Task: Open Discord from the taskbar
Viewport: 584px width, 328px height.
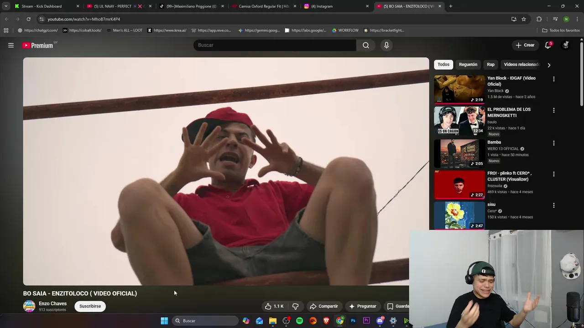Action: pyautogui.click(x=380, y=321)
